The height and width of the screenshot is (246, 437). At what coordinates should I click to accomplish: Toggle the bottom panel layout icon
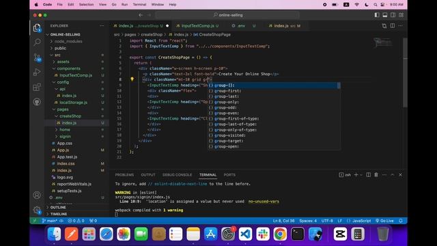[385, 15]
